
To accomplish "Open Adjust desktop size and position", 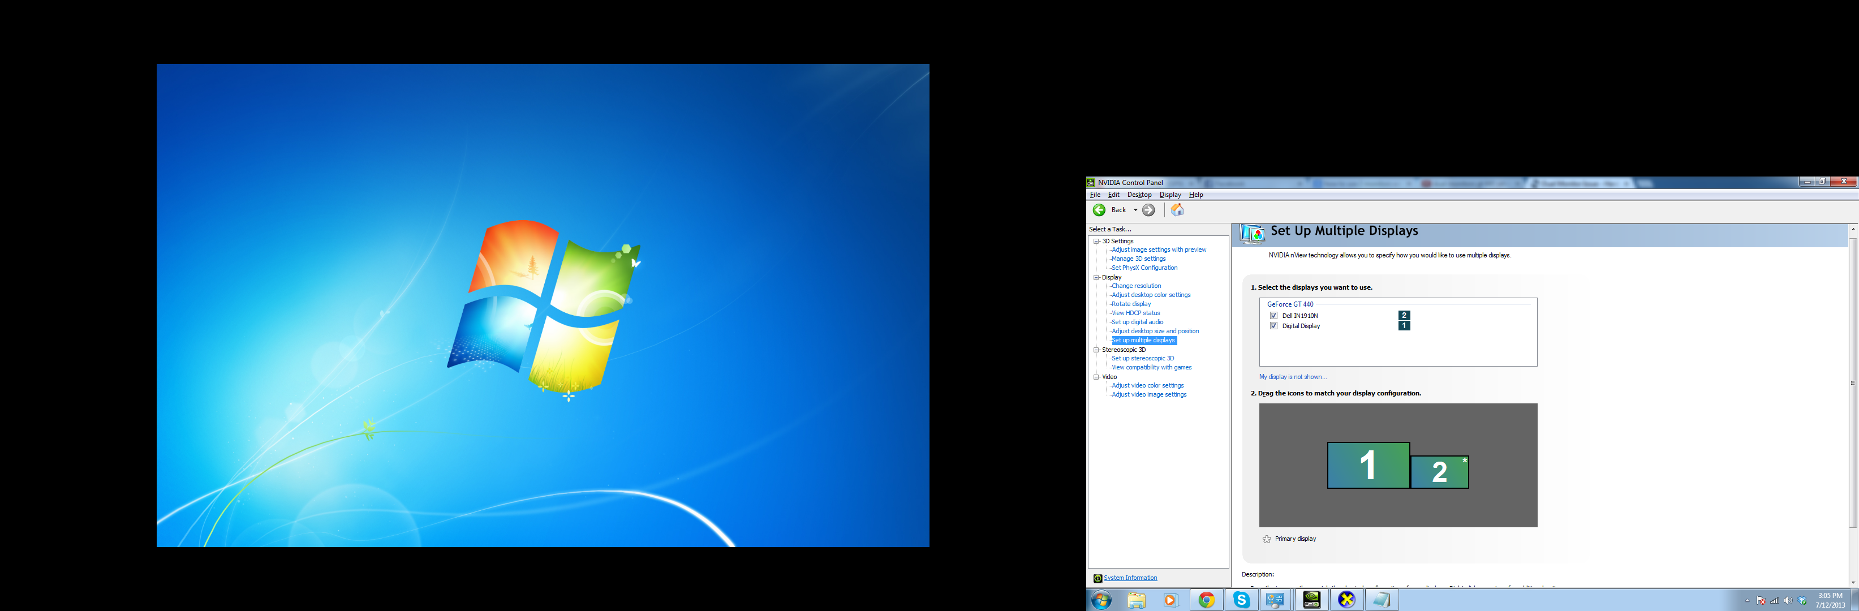I will tap(1155, 332).
